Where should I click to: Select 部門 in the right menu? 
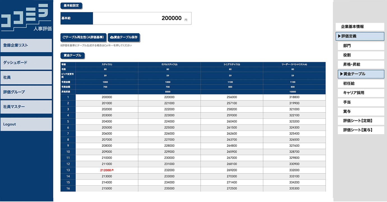pyautogui.click(x=361, y=46)
